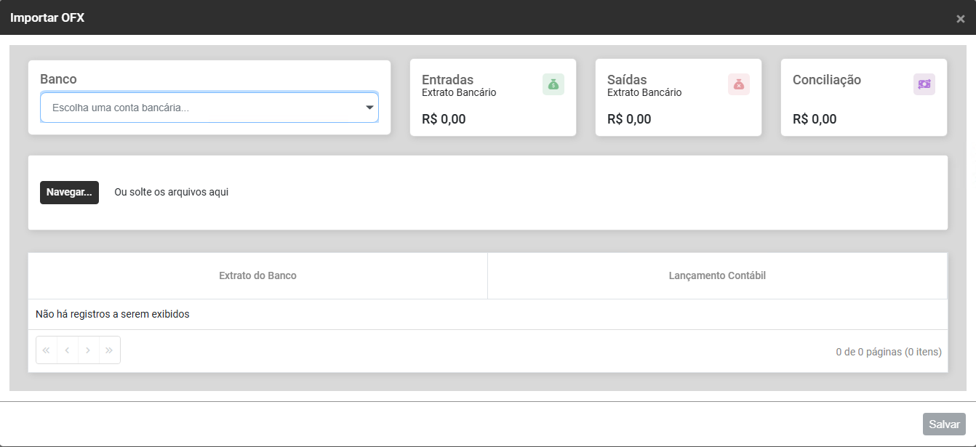The height and width of the screenshot is (447, 976).
Task: Click the Extrato do Banco column header
Action: (257, 275)
